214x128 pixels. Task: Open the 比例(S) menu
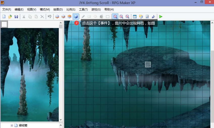[x=71, y=9]
